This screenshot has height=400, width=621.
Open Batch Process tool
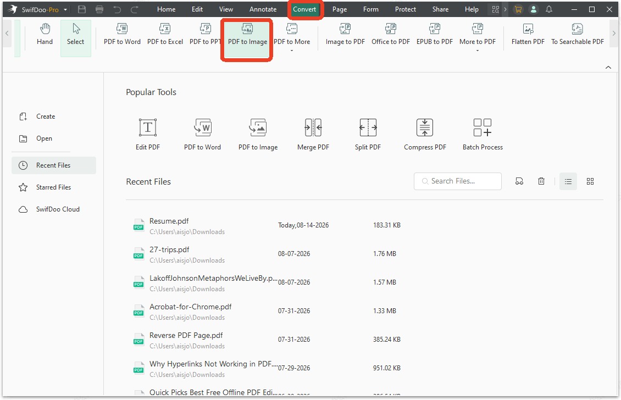[483, 135]
